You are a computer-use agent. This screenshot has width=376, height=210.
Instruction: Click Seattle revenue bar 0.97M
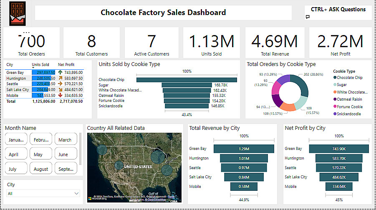[x=244, y=168]
